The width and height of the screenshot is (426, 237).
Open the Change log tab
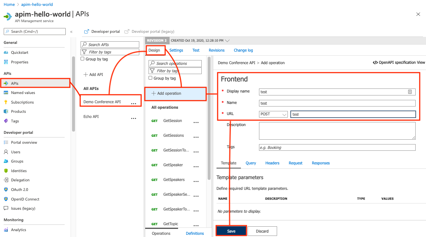point(243,50)
